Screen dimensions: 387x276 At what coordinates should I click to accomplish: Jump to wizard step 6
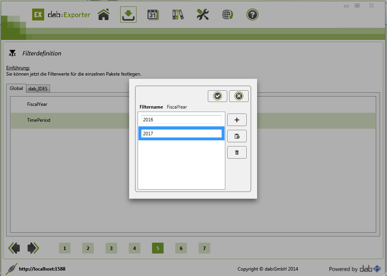pyautogui.click(x=181, y=248)
